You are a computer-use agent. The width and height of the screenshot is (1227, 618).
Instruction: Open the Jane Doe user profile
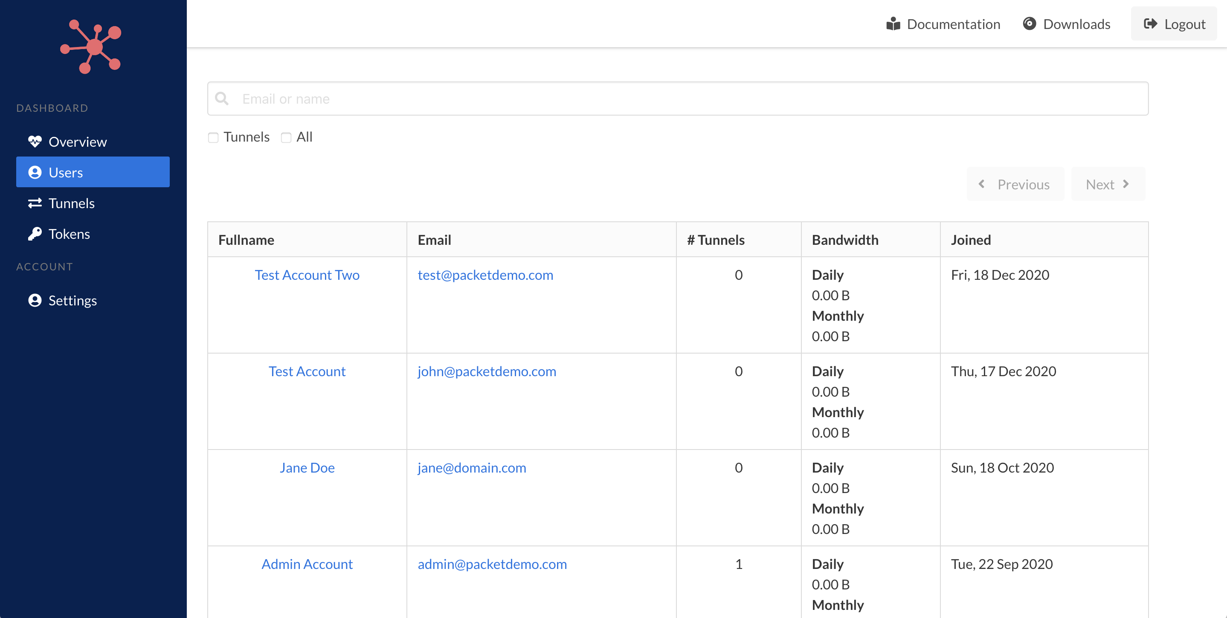(x=307, y=467)
